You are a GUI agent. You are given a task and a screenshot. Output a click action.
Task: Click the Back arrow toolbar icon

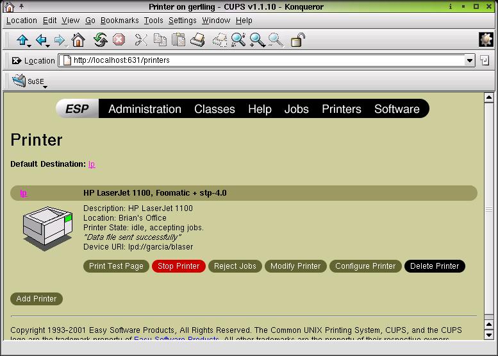coord(42,40)
